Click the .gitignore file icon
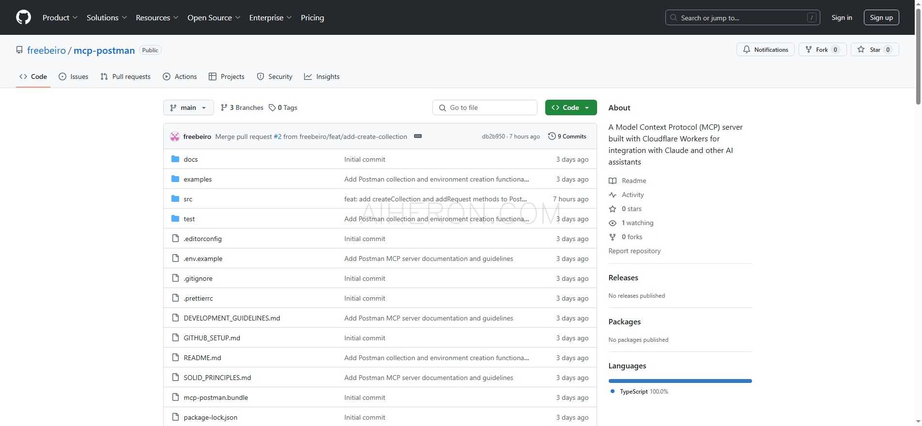This screenshot has height=426, width=922. tap(175, 278)
